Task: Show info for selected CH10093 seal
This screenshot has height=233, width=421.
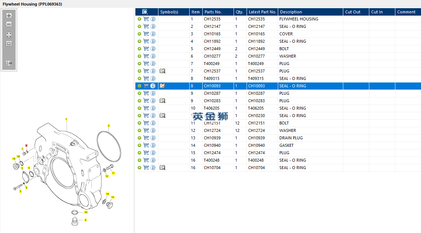Action: pos(153,86)
